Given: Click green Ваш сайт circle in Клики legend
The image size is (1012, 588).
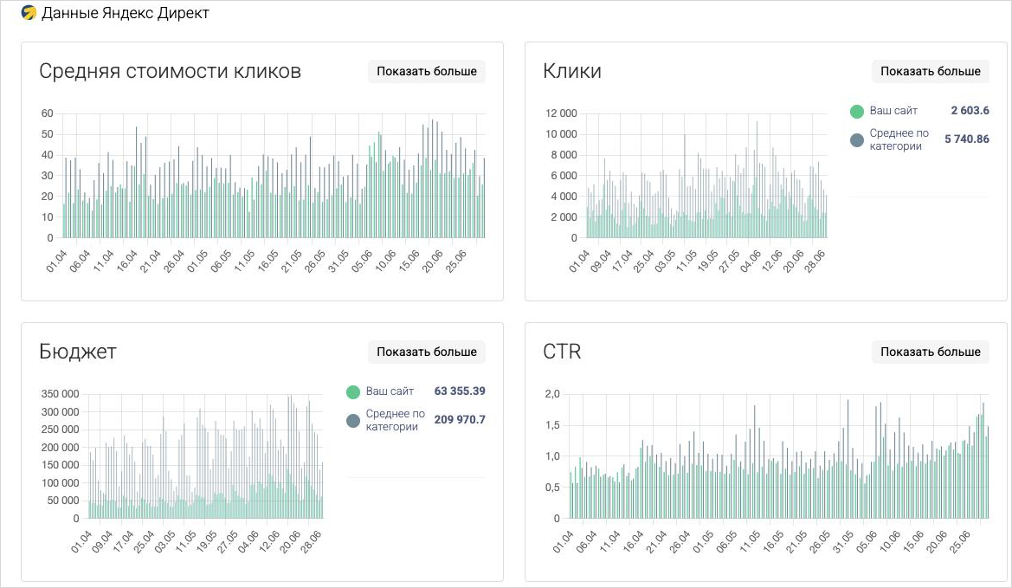Looking at the screenshot, I should (857, 112).
